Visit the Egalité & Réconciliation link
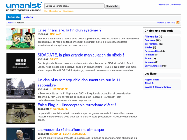Screen dimensions: 187x140 coord(157,87)
